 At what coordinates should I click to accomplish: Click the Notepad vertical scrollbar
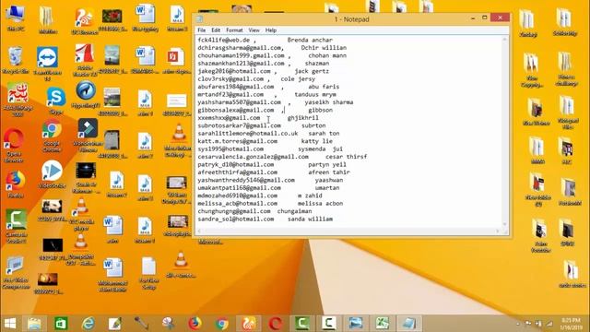coord(505,132)
